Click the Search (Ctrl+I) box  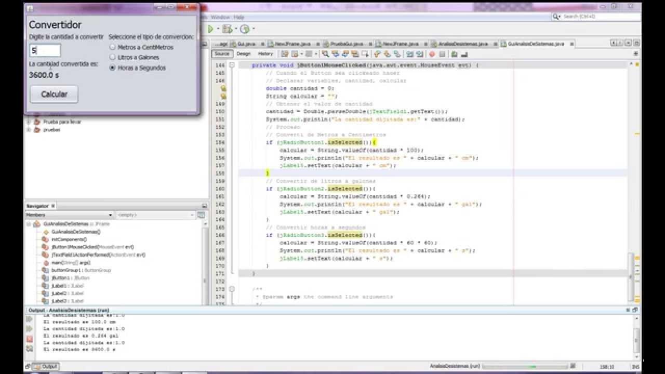(x=596, y=17)
